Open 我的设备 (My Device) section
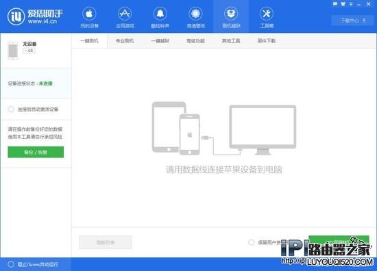 click(89, 17)
